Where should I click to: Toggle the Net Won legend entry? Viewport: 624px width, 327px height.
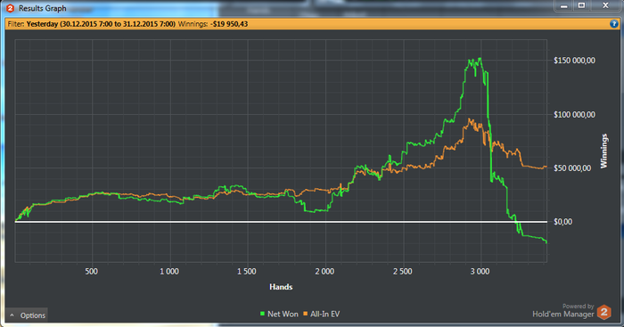pyautogui.click(x=279, y=314)
